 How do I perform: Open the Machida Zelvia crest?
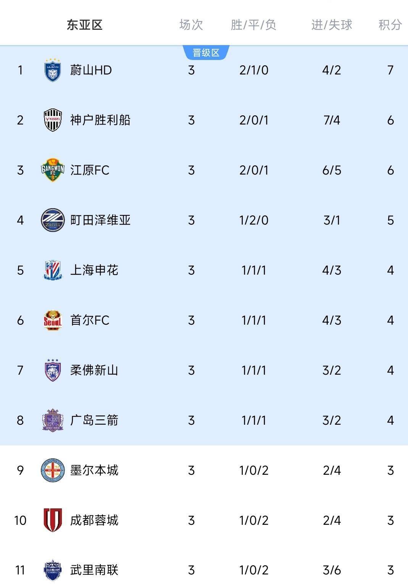pyautogui.click(x=53, y=220)
